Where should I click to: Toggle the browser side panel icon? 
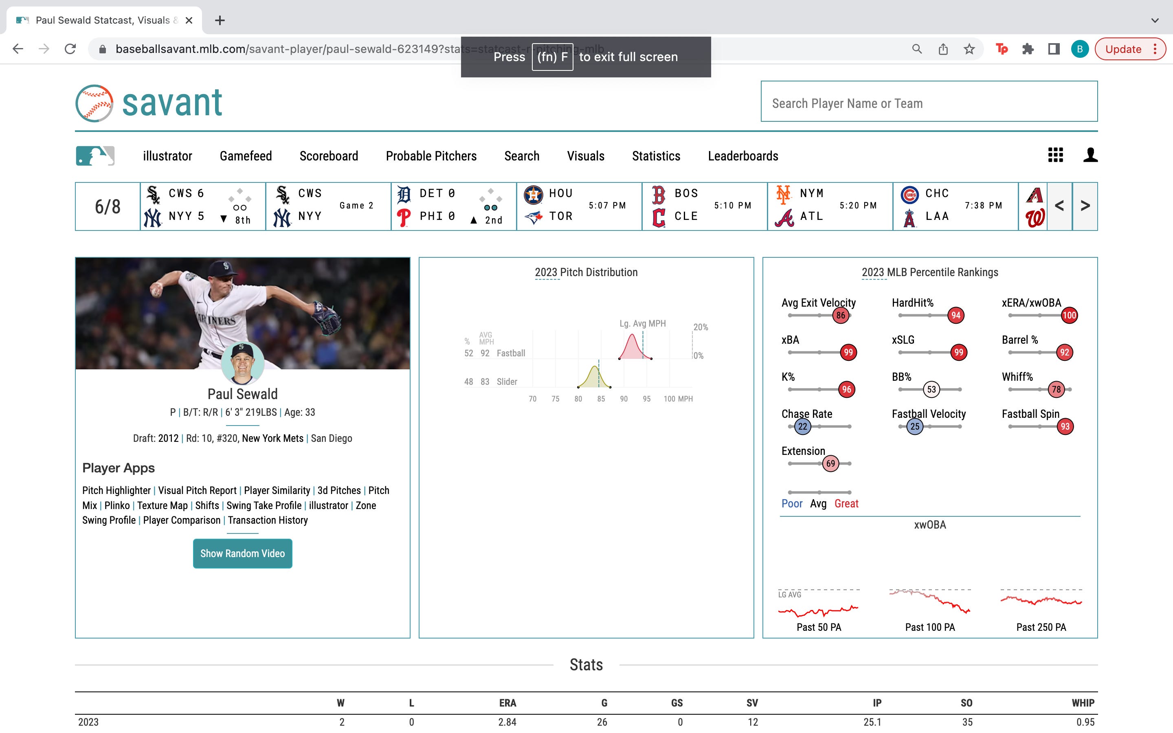(x=1054, y=49)
